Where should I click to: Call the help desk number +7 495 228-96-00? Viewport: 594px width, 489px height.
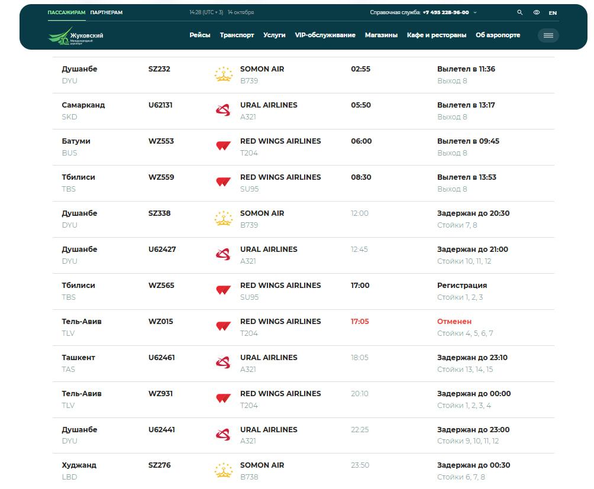pos(446,12)
